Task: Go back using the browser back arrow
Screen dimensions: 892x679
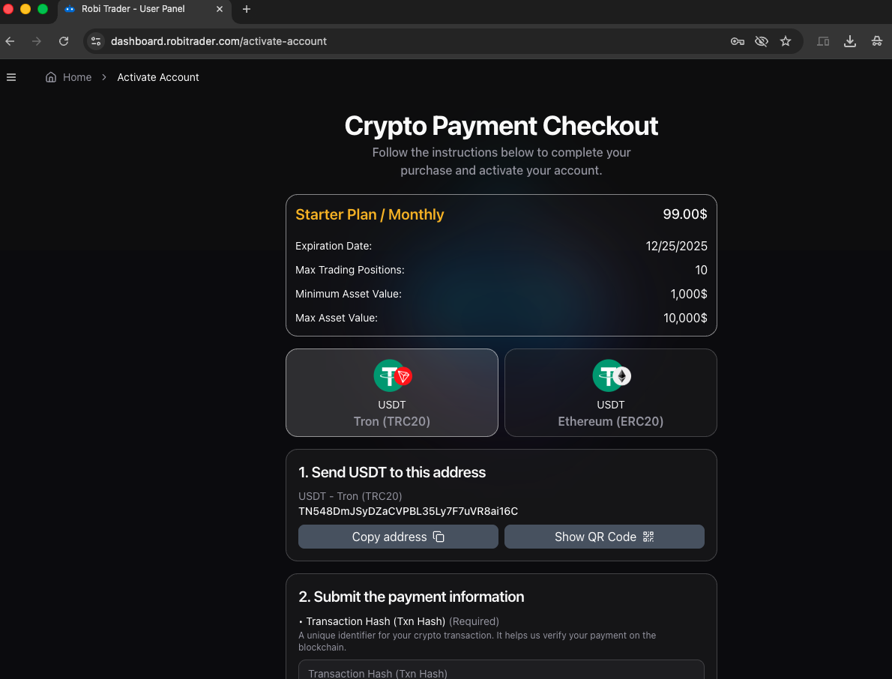Action: click(x=10, y=41)
